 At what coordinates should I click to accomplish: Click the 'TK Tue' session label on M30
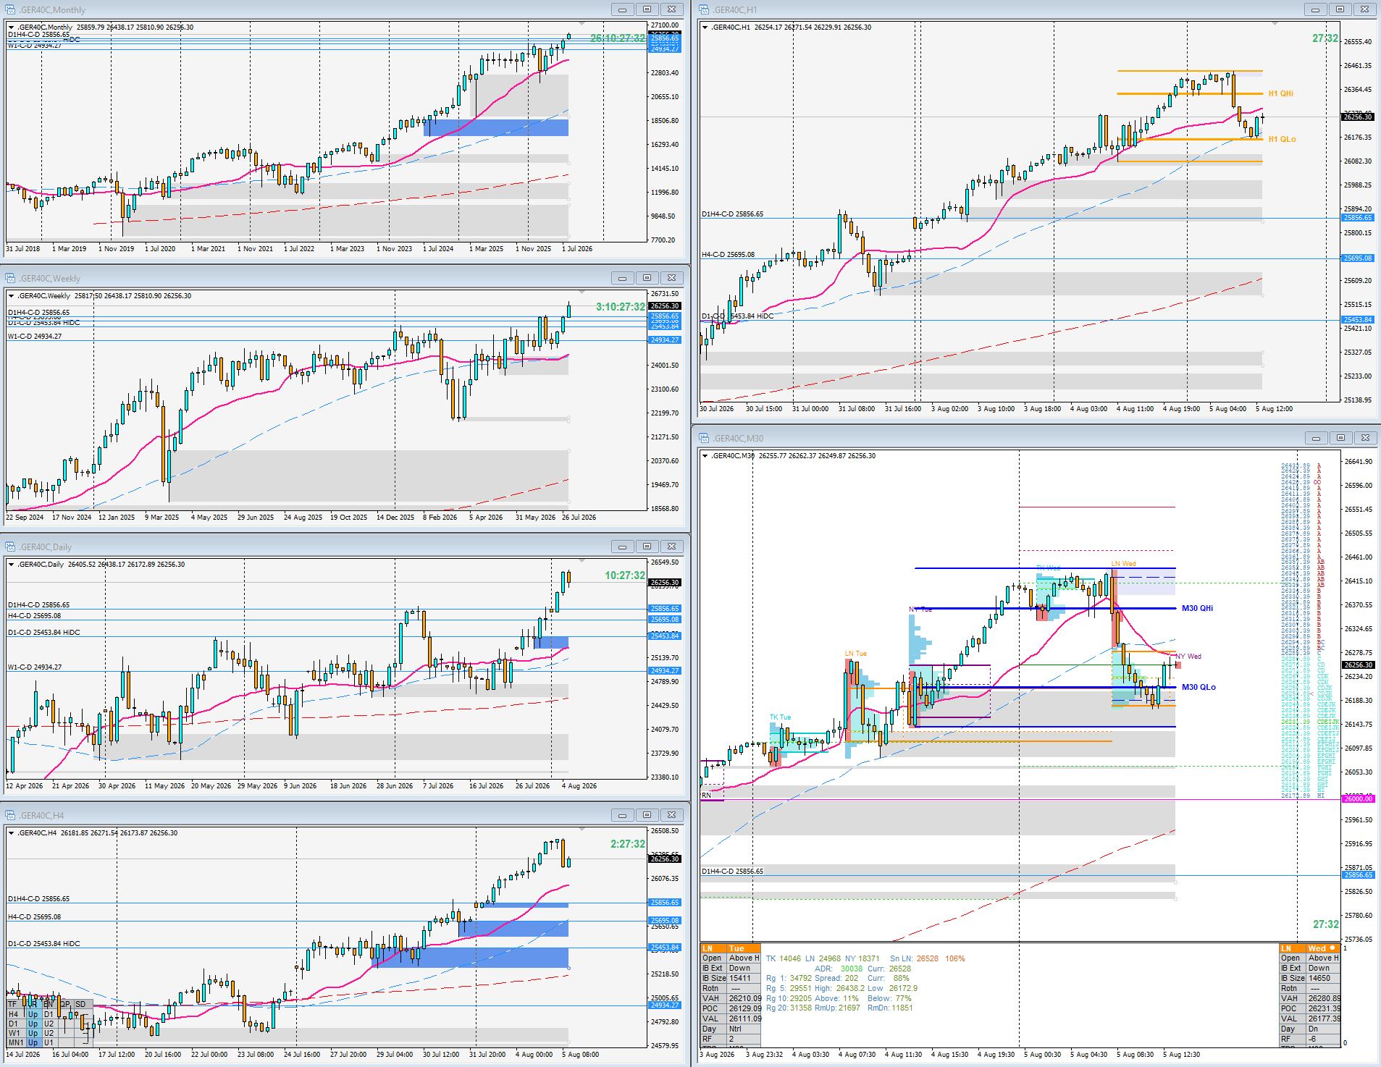[x=780, y=717]
